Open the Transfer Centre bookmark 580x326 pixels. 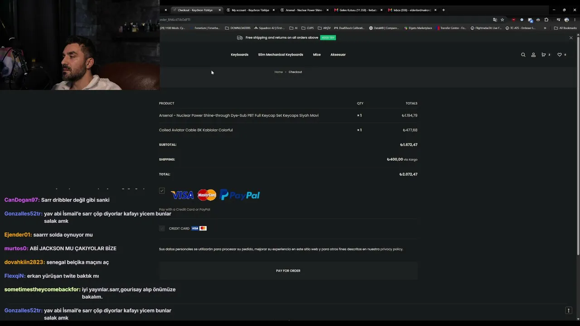click(x=451, y=28)
